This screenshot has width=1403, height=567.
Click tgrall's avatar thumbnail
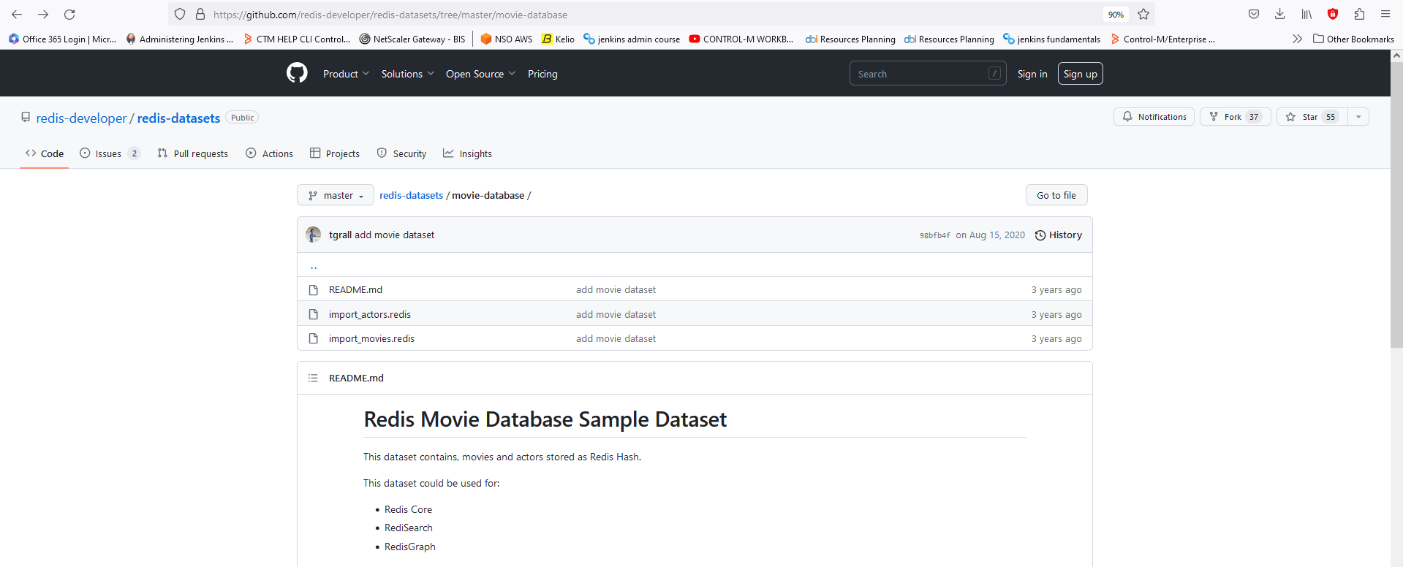click(314, 235)
